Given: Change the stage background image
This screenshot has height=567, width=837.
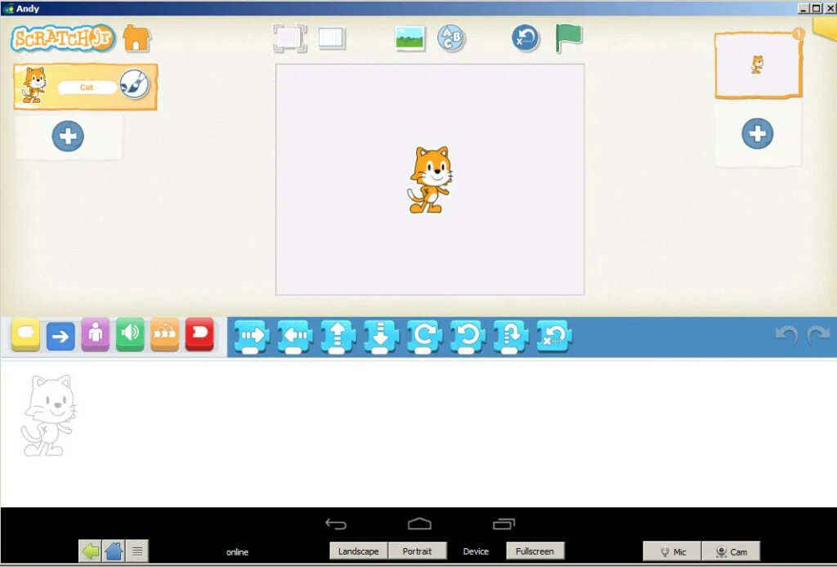Looking at the screenshot, I should [410, 38].
